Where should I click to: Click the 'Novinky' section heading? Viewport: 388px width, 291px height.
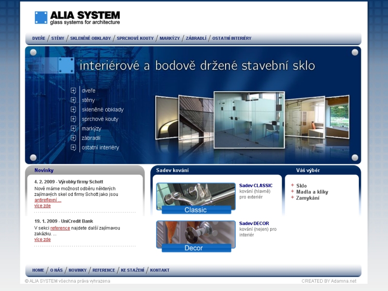pyautogui.click(x=44, y=170)
